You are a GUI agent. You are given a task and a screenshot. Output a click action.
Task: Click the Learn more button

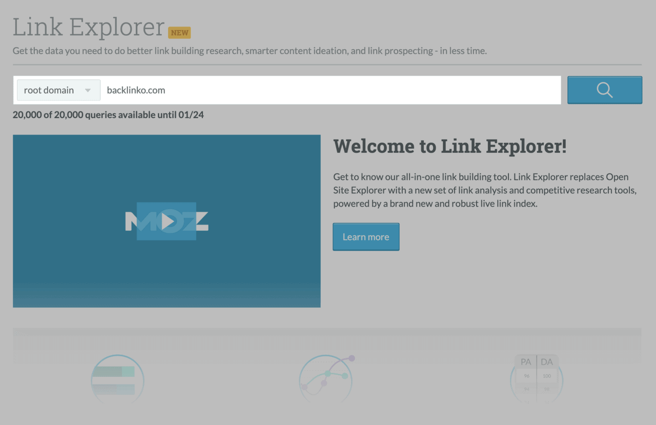click(366, 236)
